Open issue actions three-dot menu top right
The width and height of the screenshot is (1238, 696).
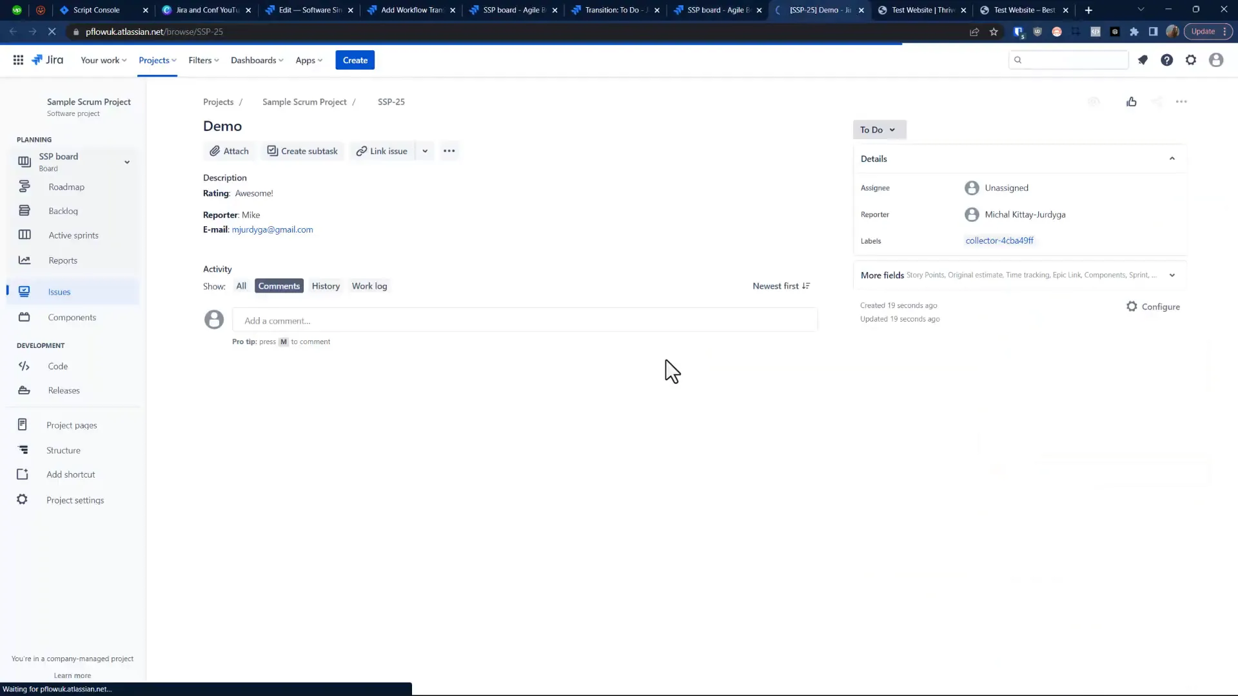(x=1181, y=102)
